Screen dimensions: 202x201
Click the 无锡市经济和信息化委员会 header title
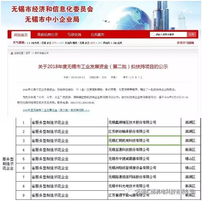(52, 9)
